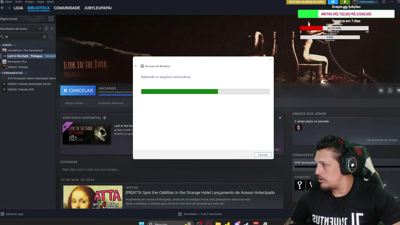
Task: Open File Explorer folder from taskbar
Action: coord(218,224)
